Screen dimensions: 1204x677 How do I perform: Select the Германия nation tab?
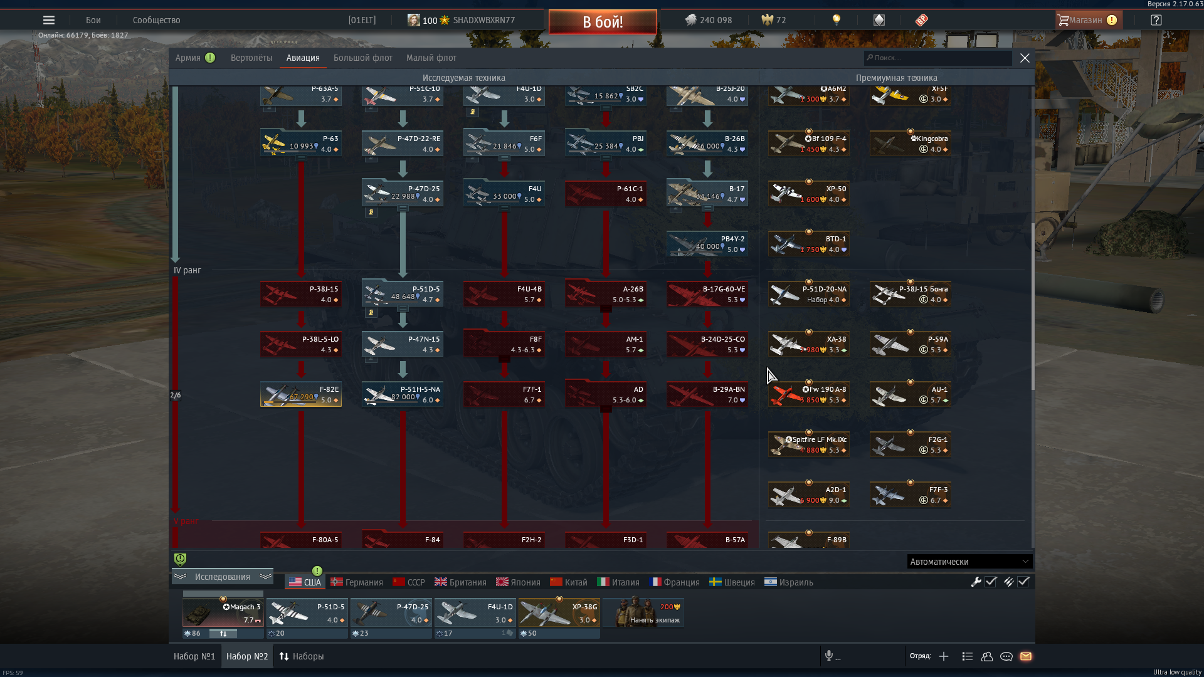pyautogui.click(x=357, y=582)
